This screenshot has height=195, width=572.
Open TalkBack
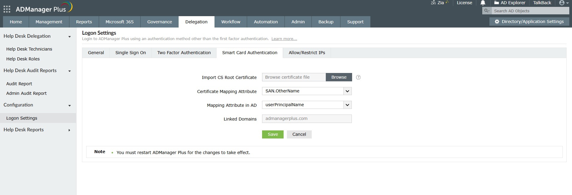tap(542, 3)
